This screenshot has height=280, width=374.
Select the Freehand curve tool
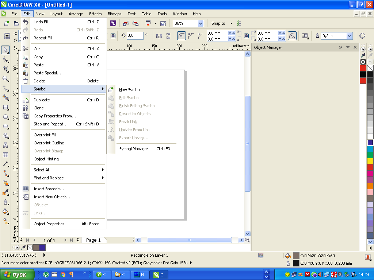(5, 88)
